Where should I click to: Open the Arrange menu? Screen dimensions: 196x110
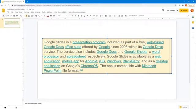[38, 12]
